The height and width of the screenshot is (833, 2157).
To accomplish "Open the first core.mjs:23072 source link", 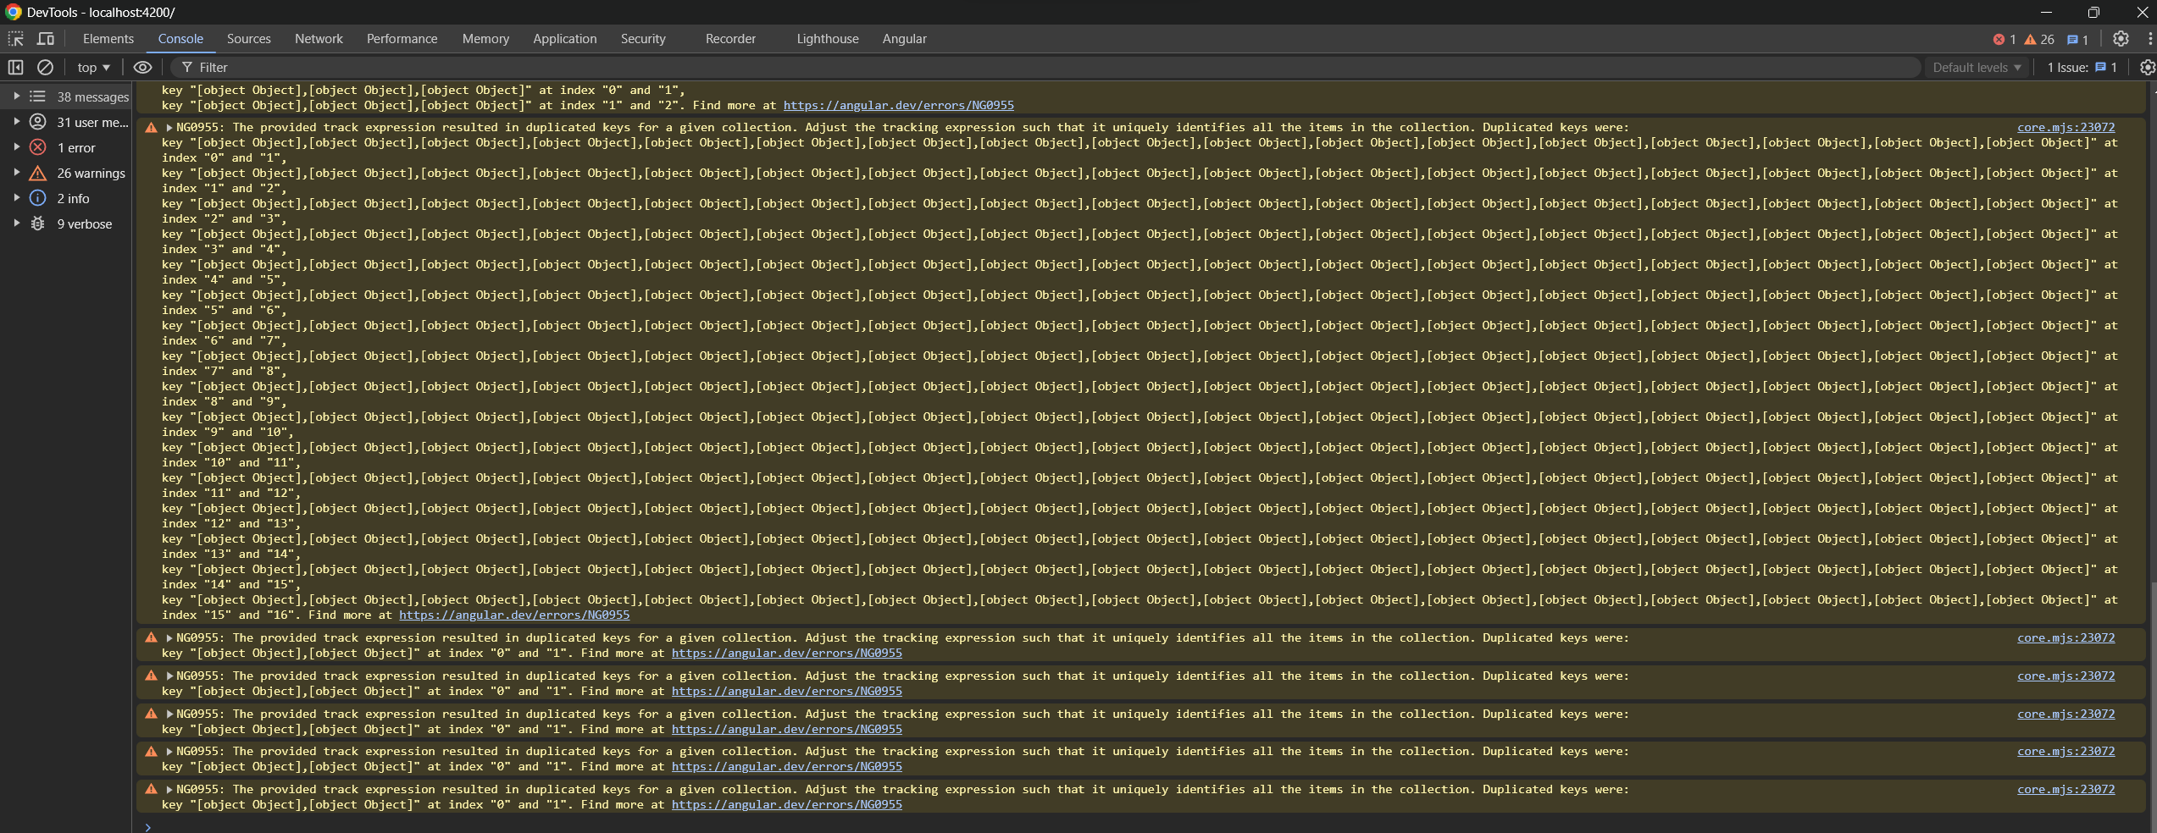I will [x=2066, y=128].
